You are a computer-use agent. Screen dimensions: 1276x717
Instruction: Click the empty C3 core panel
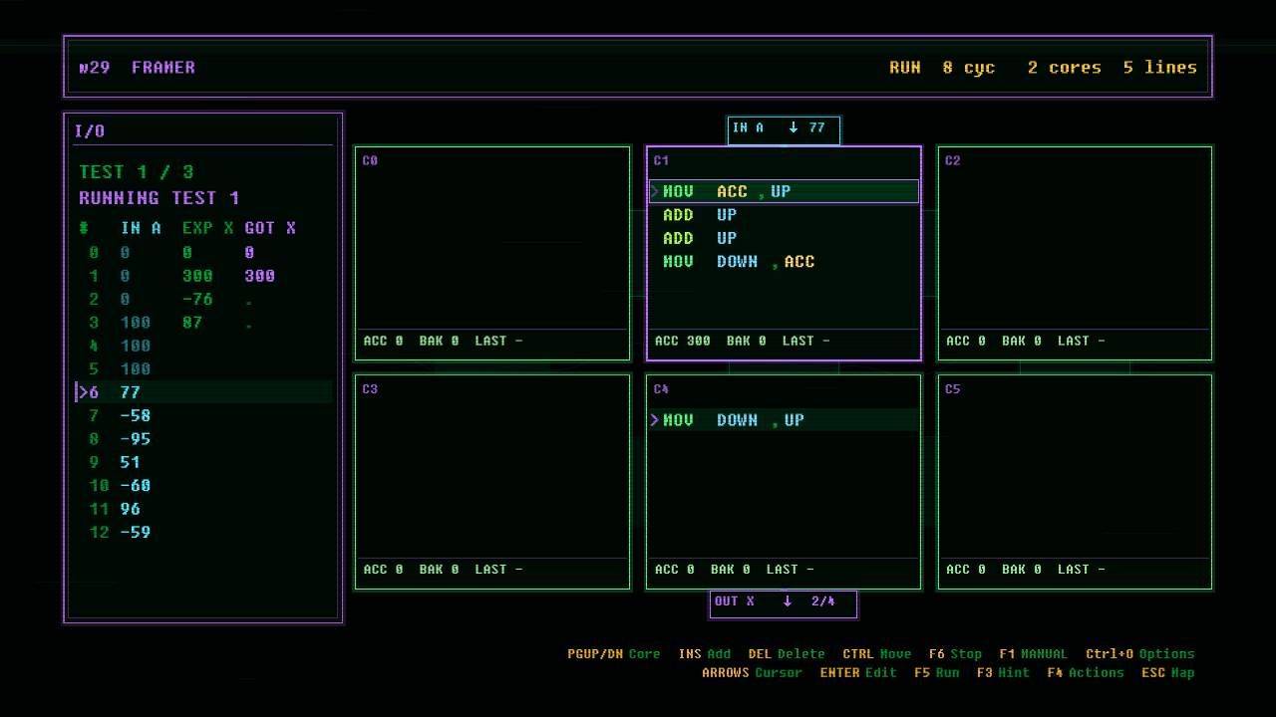click(492, 482)
